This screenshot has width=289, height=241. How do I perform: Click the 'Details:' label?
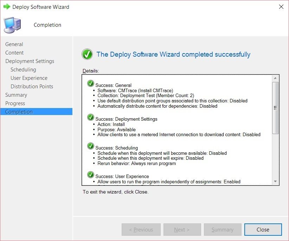pyautogui.click(x=91, y=71)
